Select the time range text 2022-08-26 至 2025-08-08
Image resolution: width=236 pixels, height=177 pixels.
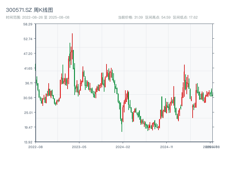pyautogui.click(x=46, y=17)
